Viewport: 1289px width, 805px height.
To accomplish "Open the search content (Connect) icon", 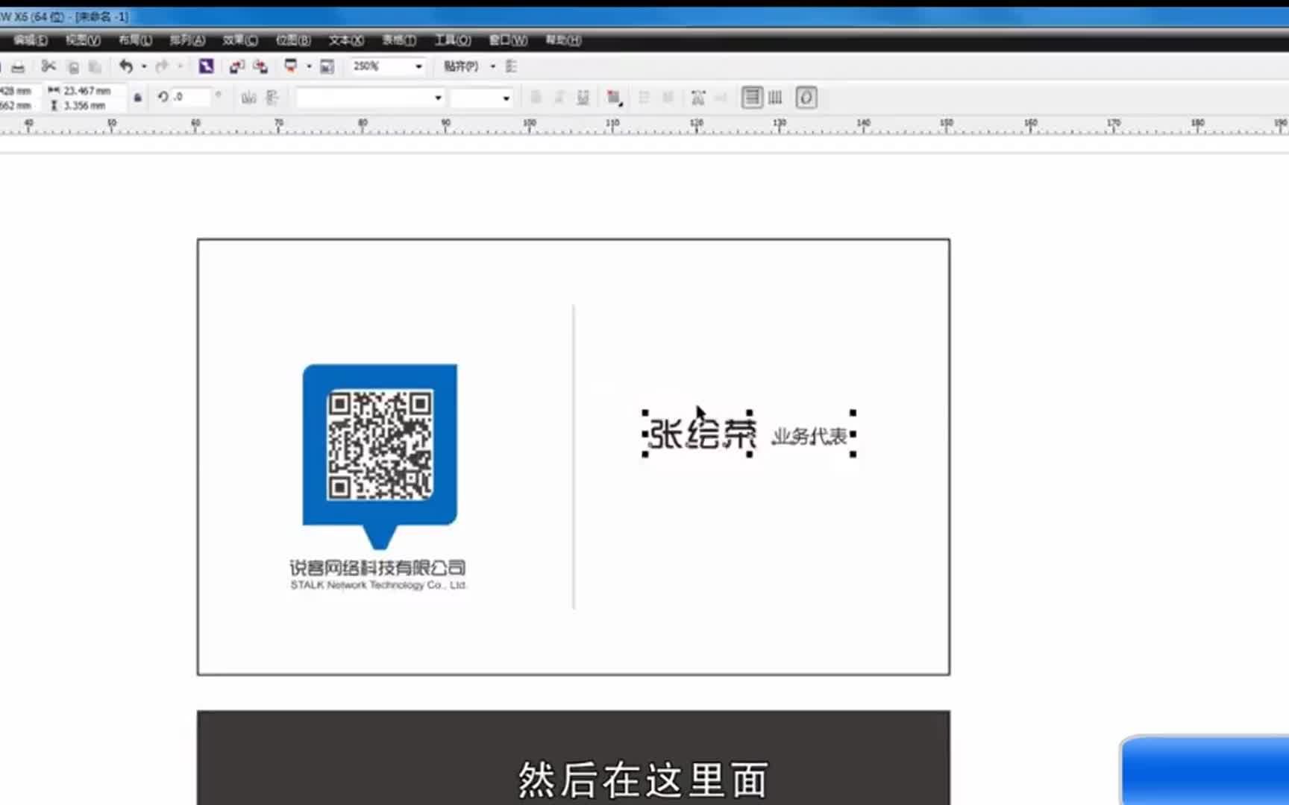I will 206,66.
